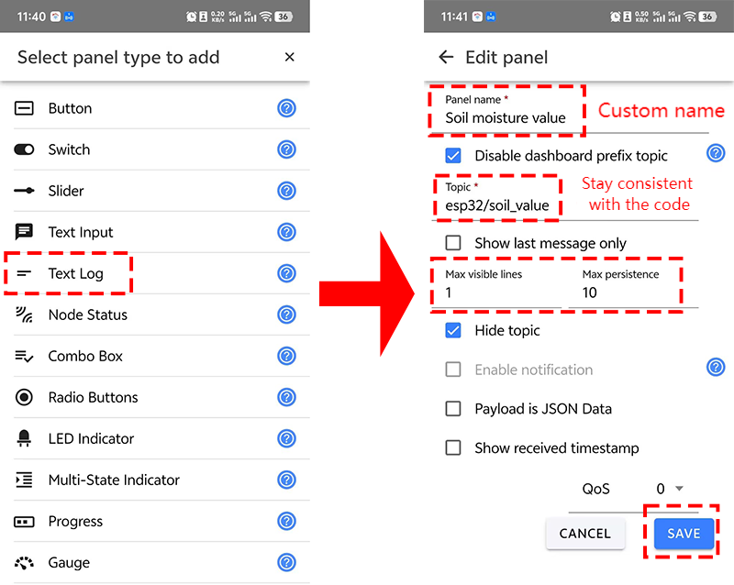Select the Radio Buttons panel icon

[24, 397]
